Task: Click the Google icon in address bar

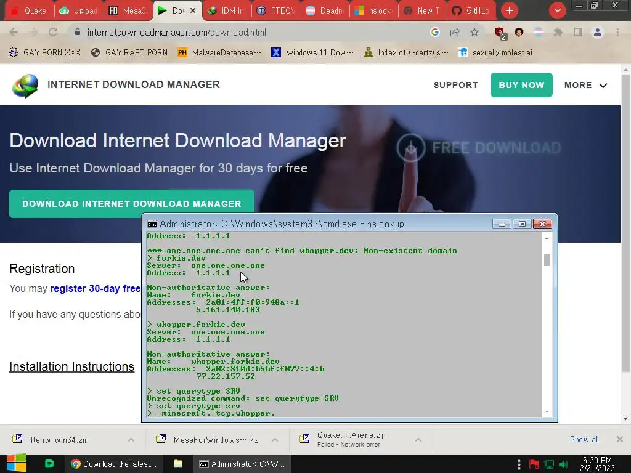Action: pyautogui.click(x=434, y=33)
